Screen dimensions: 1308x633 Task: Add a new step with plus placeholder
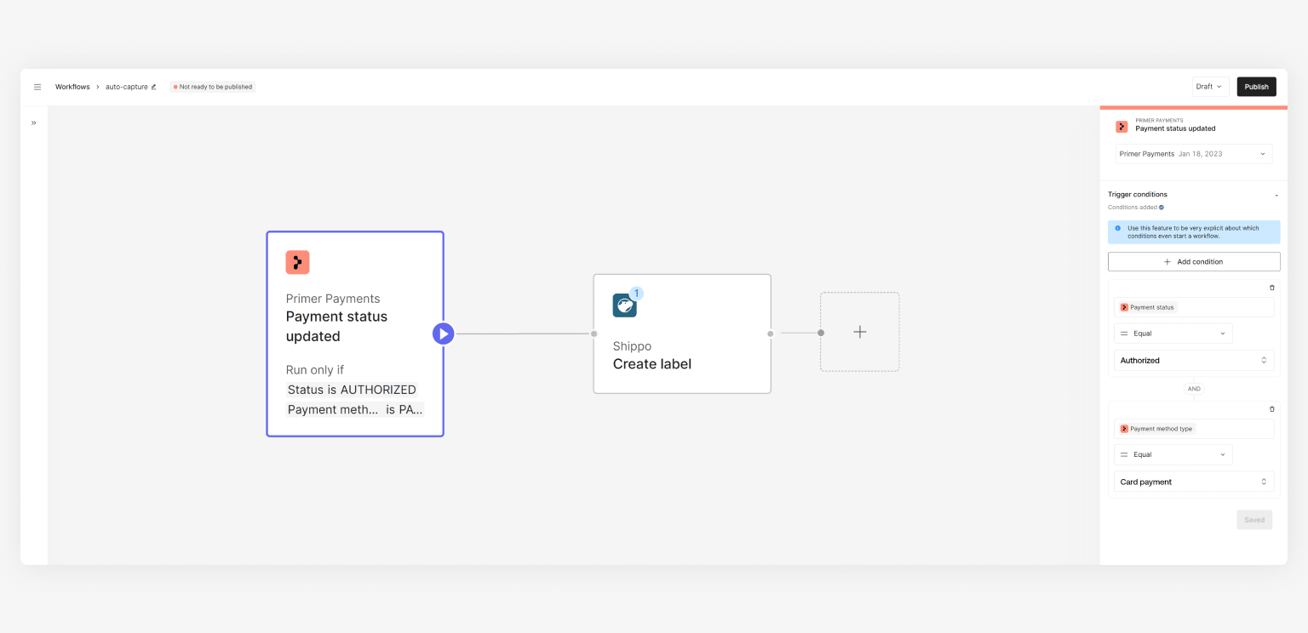(860, 332)
